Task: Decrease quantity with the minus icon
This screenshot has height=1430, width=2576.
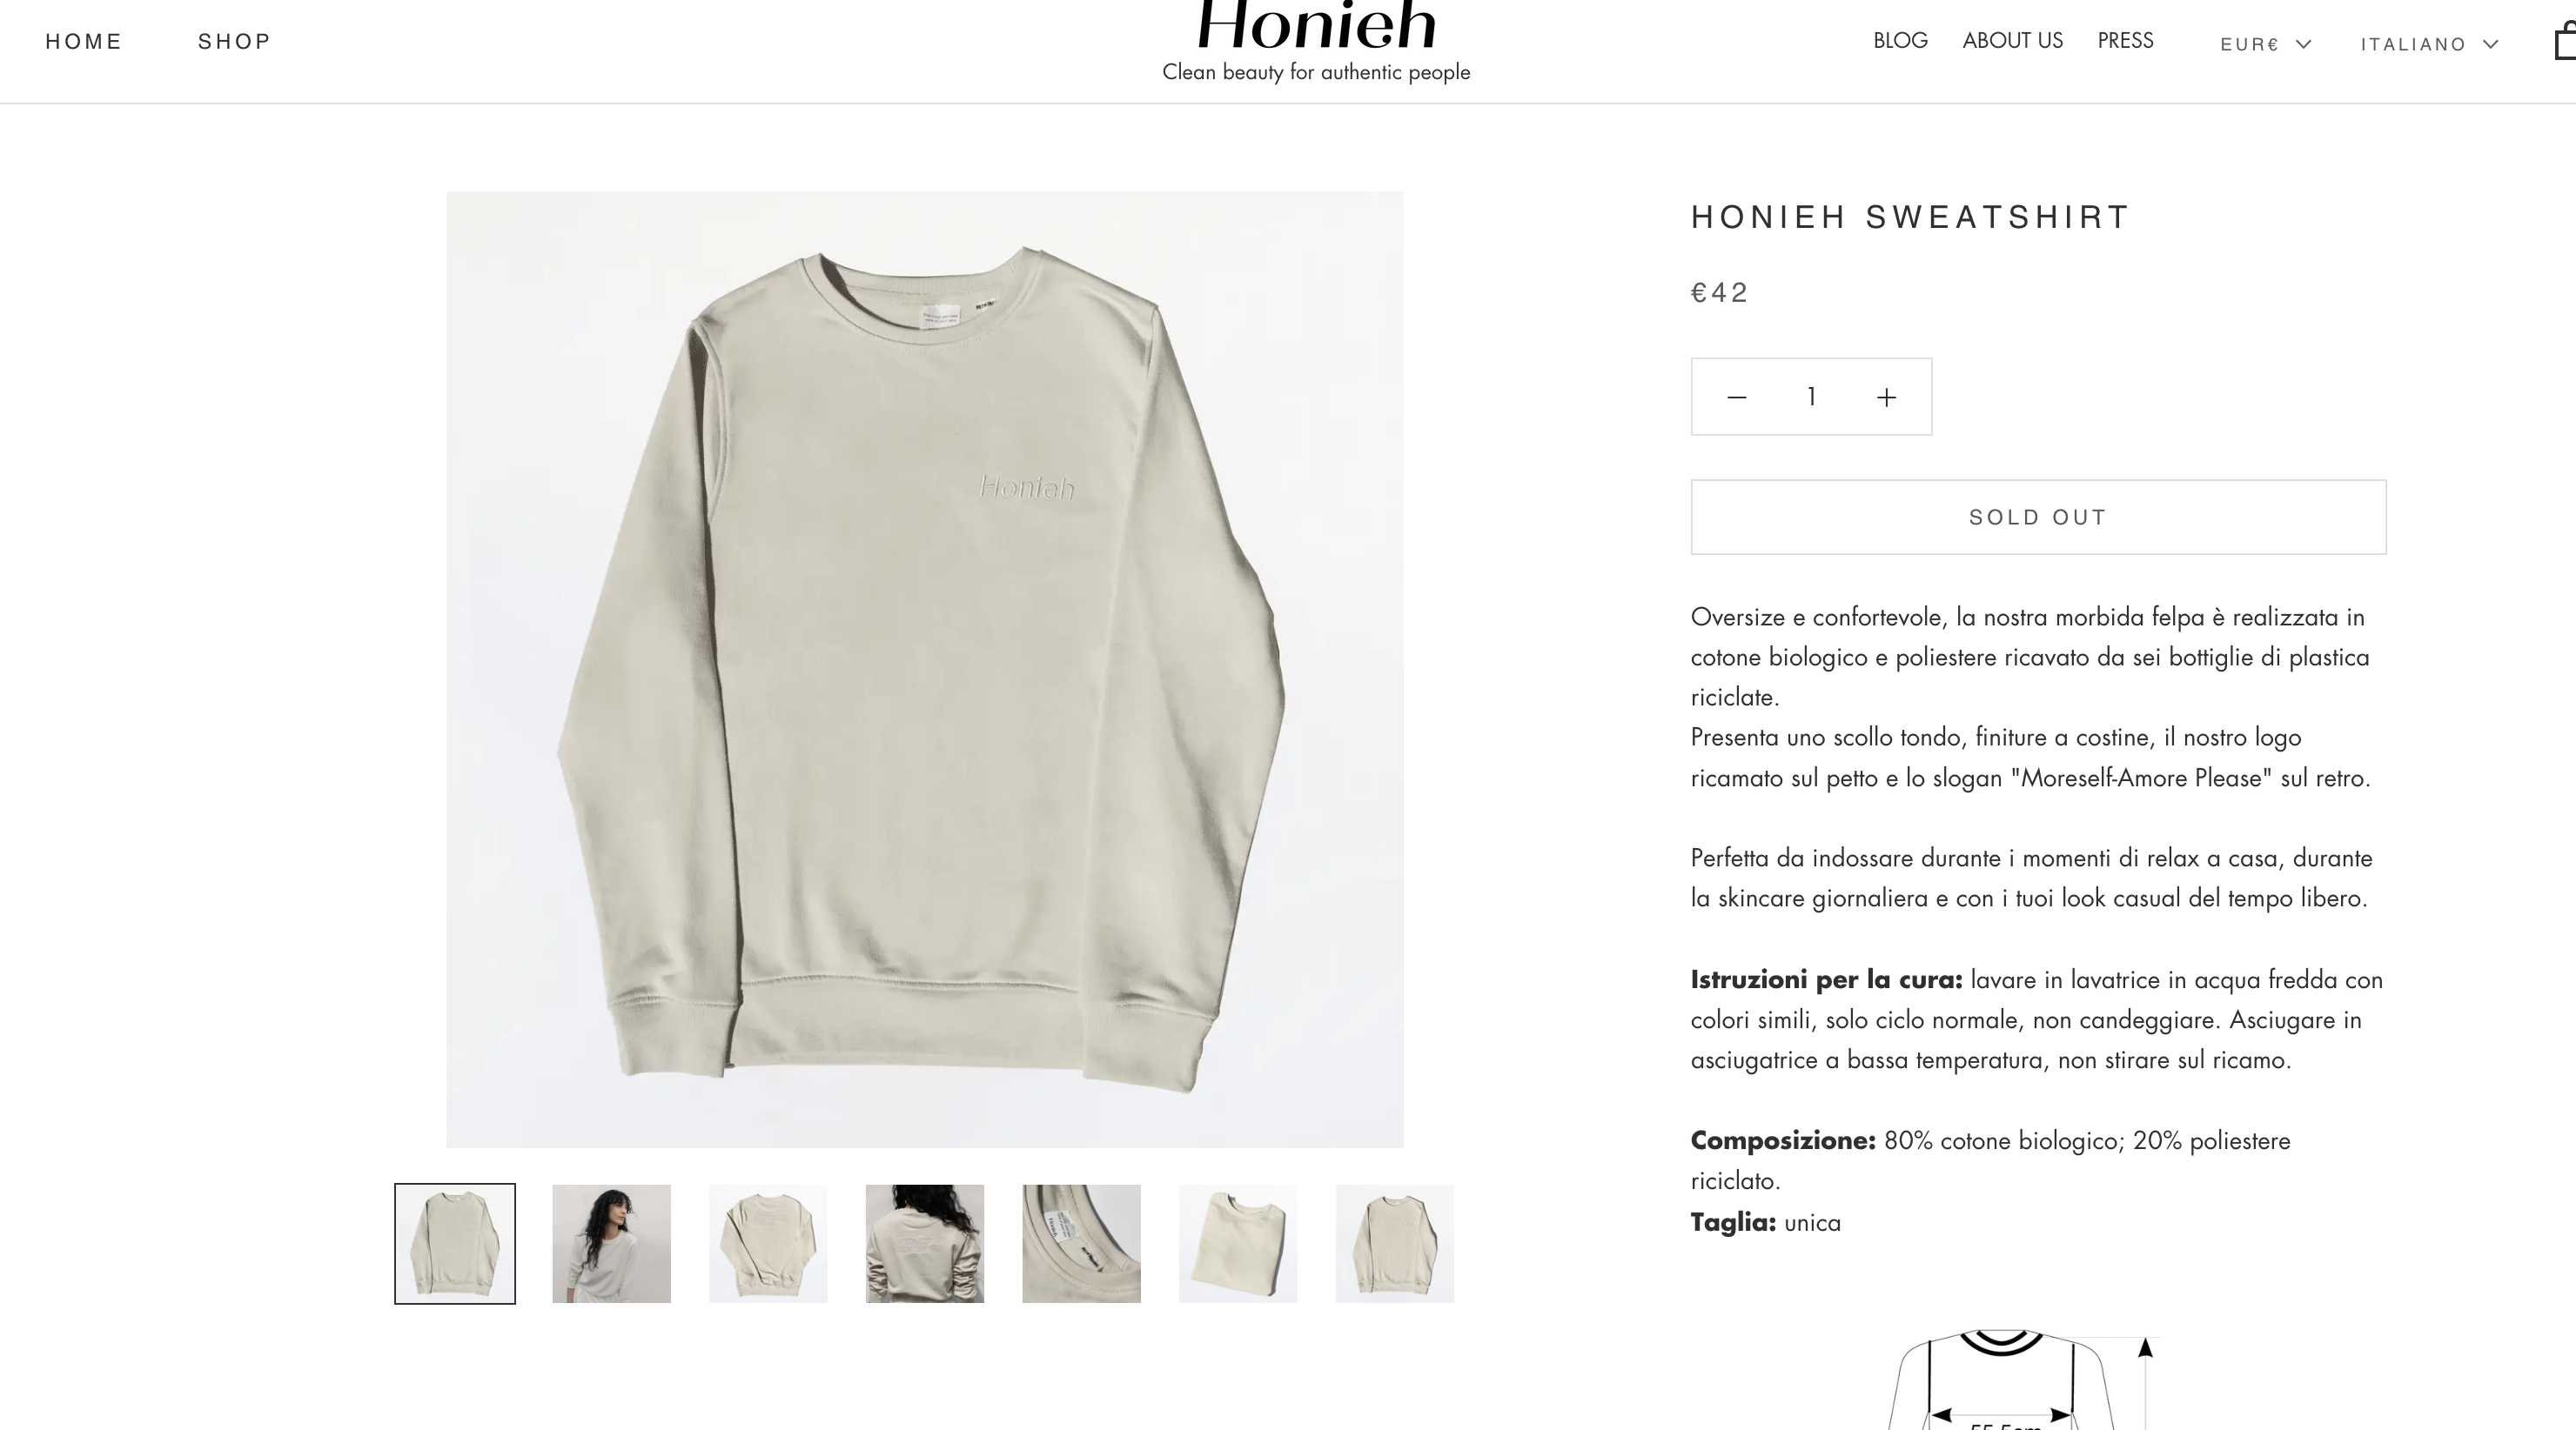Action: tap(1736, 398)
